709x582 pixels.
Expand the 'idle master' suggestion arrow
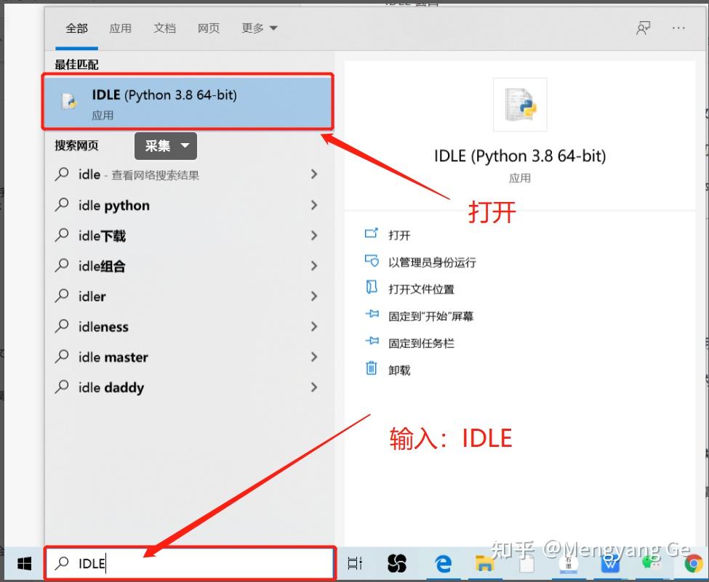coord(314,357)
